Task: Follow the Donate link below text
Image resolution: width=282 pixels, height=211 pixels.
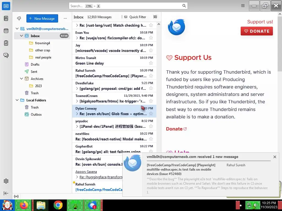Action: pyautogui.click(x=176, y=129)
